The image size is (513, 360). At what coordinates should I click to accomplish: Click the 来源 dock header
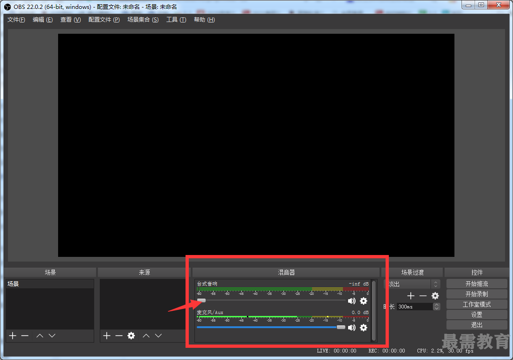click(x=144, y=272)
